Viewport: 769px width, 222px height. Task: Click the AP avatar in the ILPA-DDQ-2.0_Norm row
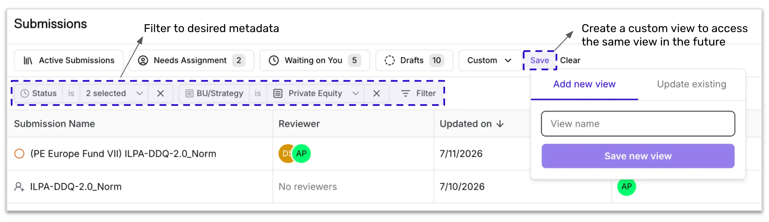(627, 187)
